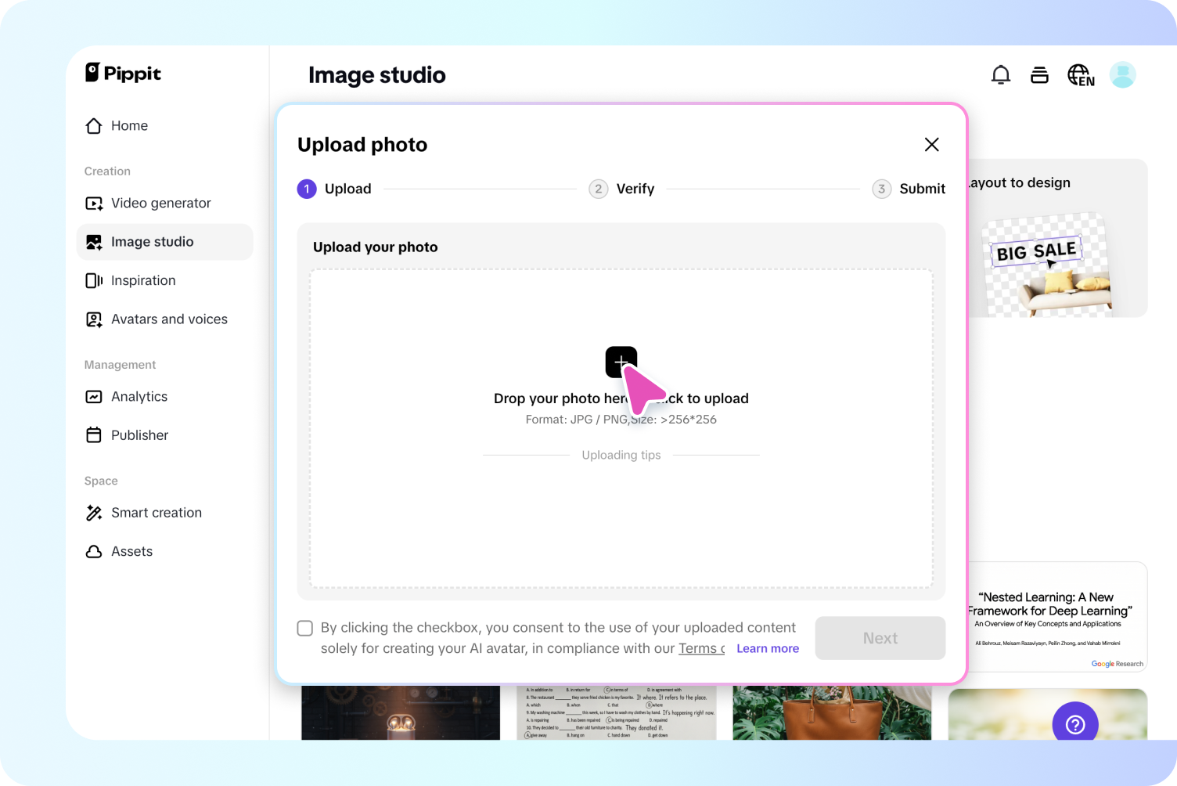Enable the content consent checkbox

click(304, 628)
